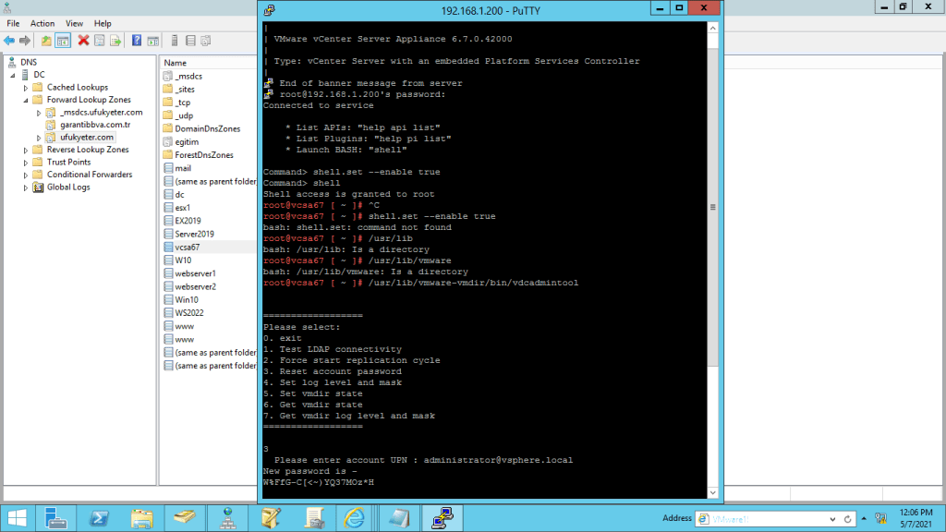Click the Forward arrow in DNS Manager toolbar
This screenshot has width=946, height=532.
[x=25, y=41]
